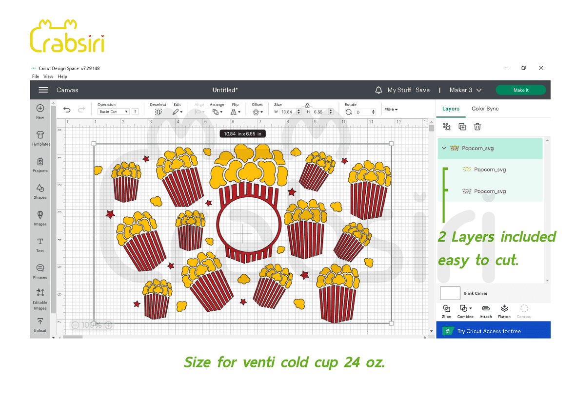This screenshot has height=398, width=576.
Task: Open the Maker 3 machine dropdown
Action: (465, 90)
